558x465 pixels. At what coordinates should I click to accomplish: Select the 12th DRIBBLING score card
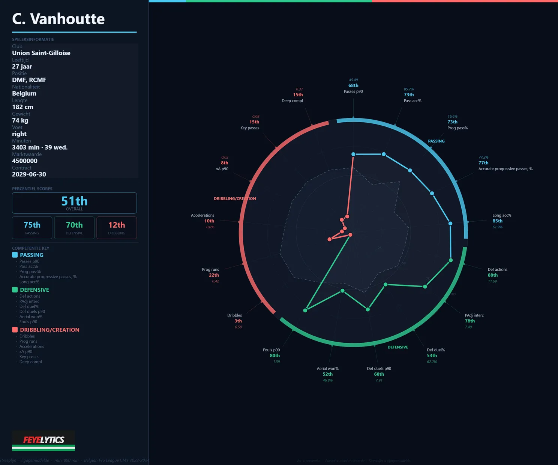[x=117, y=228]
